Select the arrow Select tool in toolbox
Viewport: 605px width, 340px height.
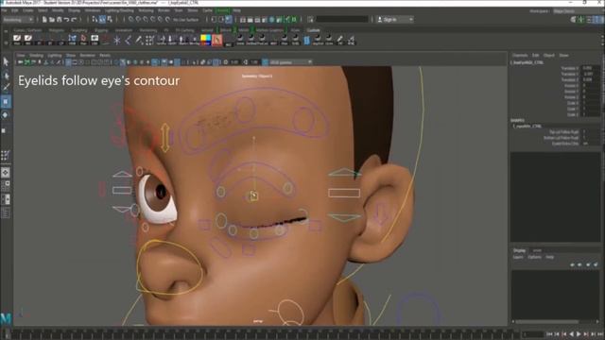pos(6,62)
